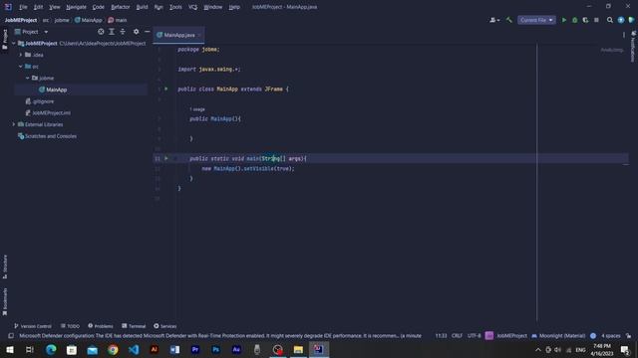638x358 pixels.
Task: Open the tab options kebab icon in editor
Action: click(624, 35)
